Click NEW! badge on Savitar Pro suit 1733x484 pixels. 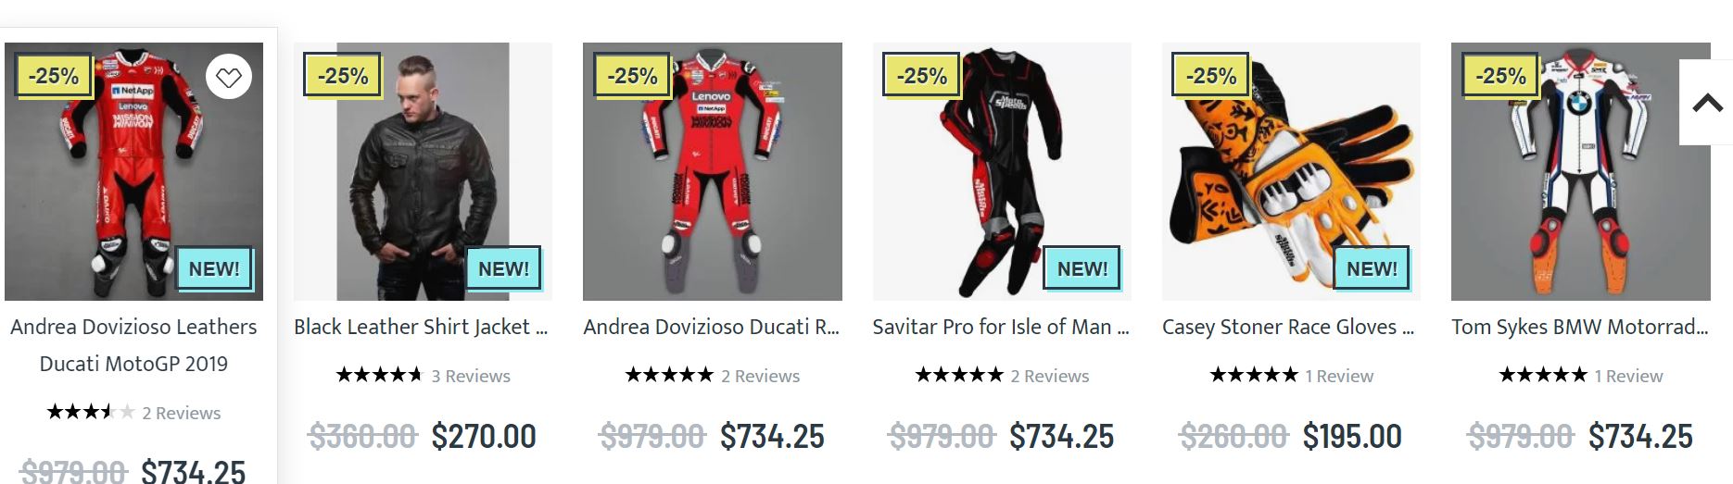[1082, 269]
